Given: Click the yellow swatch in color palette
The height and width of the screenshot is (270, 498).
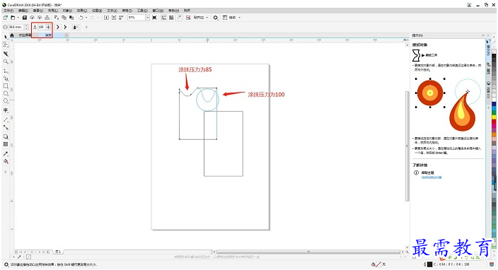Looking at the screenshot, I should tap(494, 117).
